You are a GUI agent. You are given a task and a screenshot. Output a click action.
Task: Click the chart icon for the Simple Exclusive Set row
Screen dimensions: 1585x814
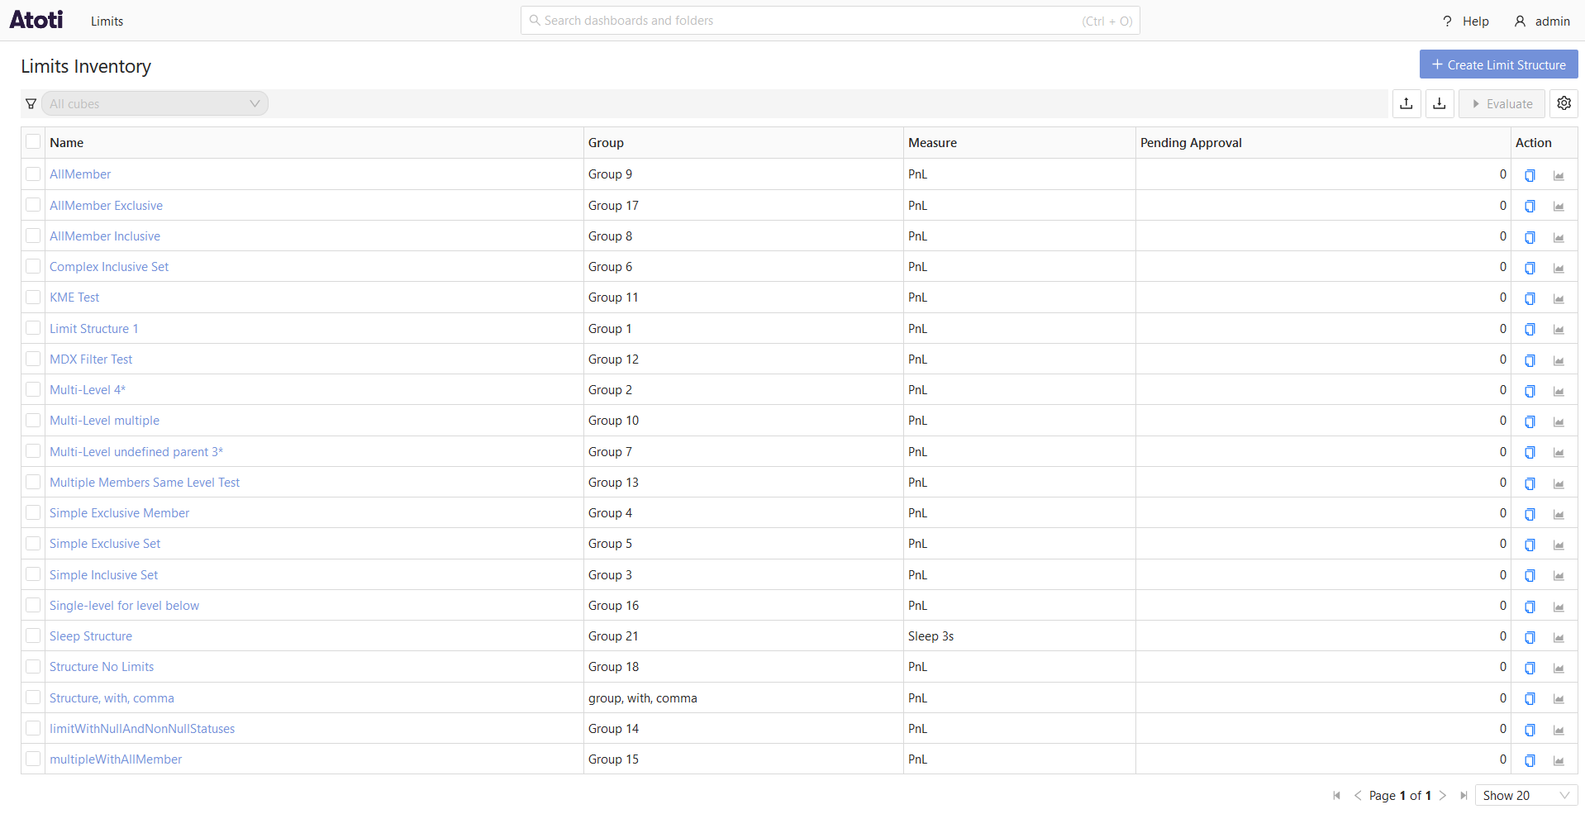[1559, 545]
